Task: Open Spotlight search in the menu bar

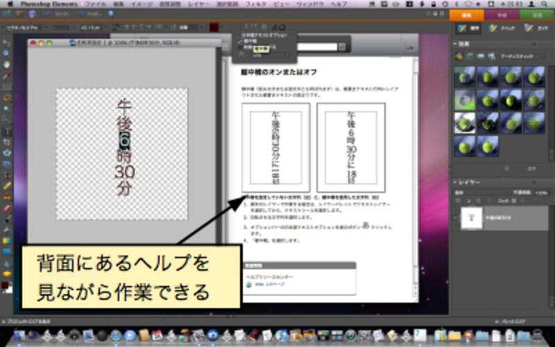Action: pyautogui.click(x=545, y=4)
